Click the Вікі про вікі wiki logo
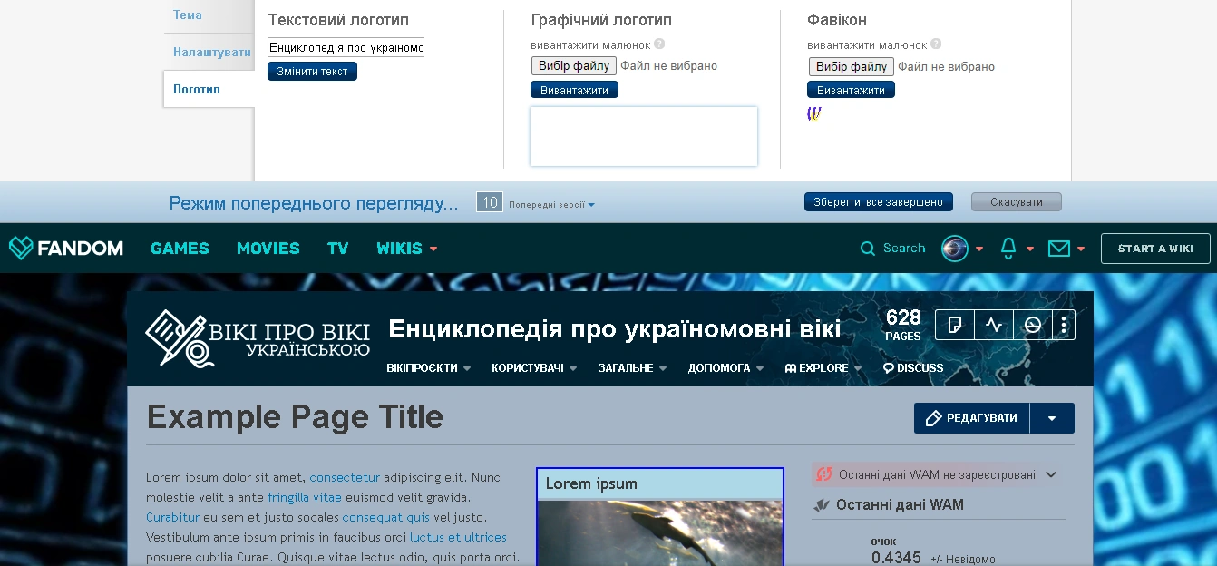 (x=258, y=338)
